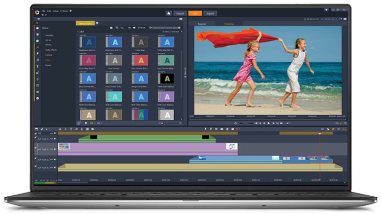Select the black RGB Color Balance thumbnail
Image resolution: width=381 pixels, height=214 pixels.
pos(167,79)
